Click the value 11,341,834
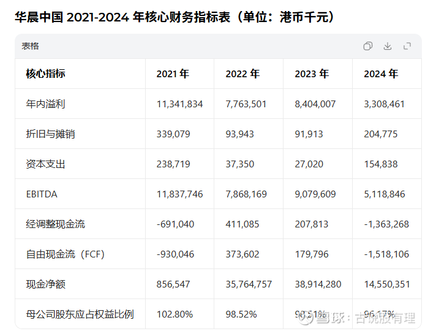The height and width of the screenshot is (331, 428). [179, 104]
